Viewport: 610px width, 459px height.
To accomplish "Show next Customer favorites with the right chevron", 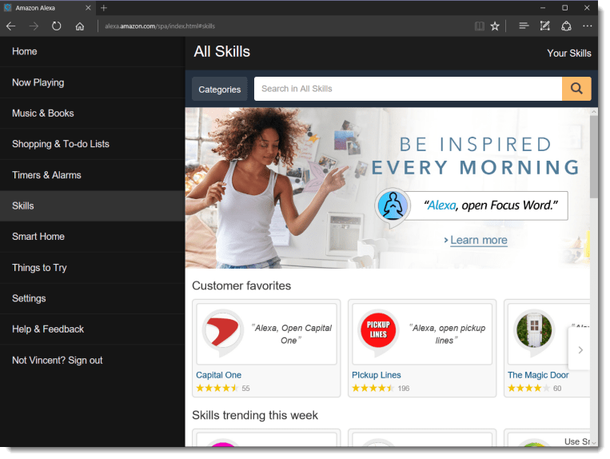I will pos(580,349).
